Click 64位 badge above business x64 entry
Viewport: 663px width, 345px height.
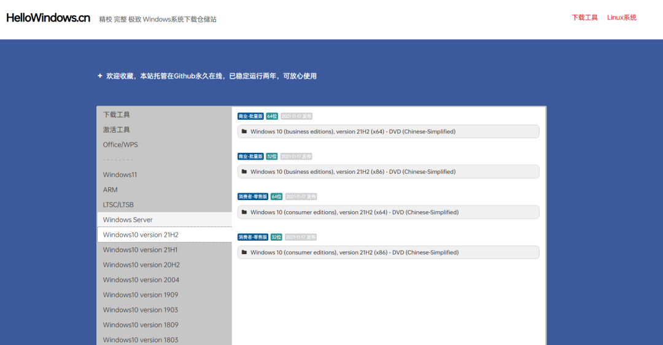click(272, 116)
